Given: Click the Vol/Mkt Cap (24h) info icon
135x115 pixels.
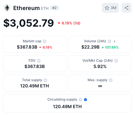Looking at the screenshot, I should [116, 61].
